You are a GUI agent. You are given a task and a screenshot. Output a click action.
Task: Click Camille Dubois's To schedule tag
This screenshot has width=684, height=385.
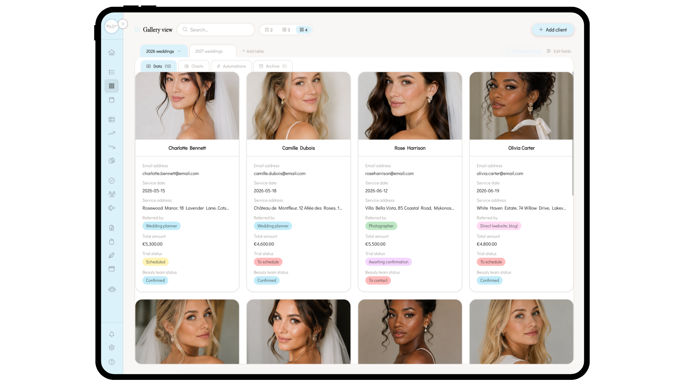tap(268, 262)
